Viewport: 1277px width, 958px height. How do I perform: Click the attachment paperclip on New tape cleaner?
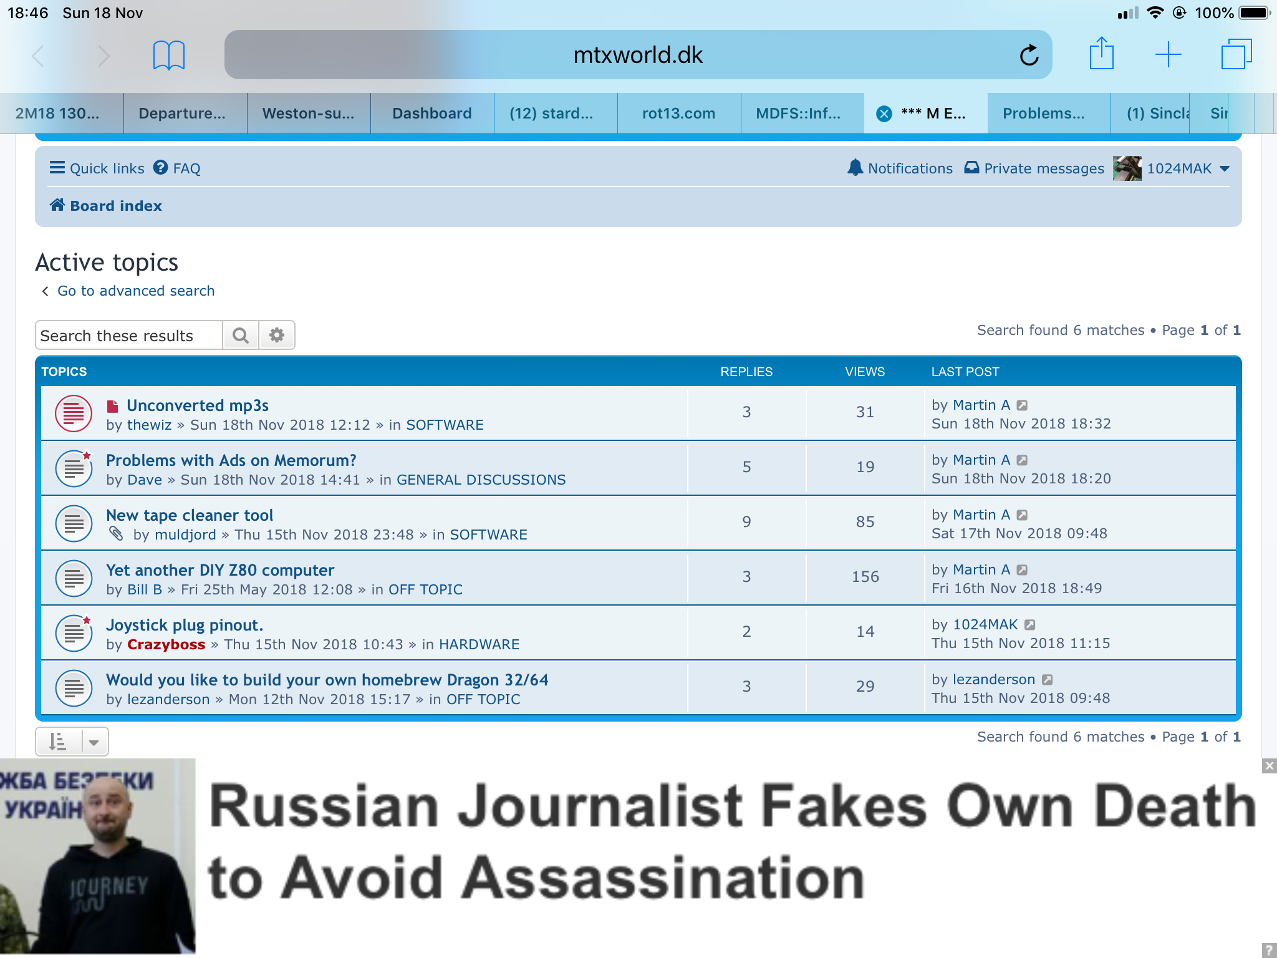pos(116,533)
